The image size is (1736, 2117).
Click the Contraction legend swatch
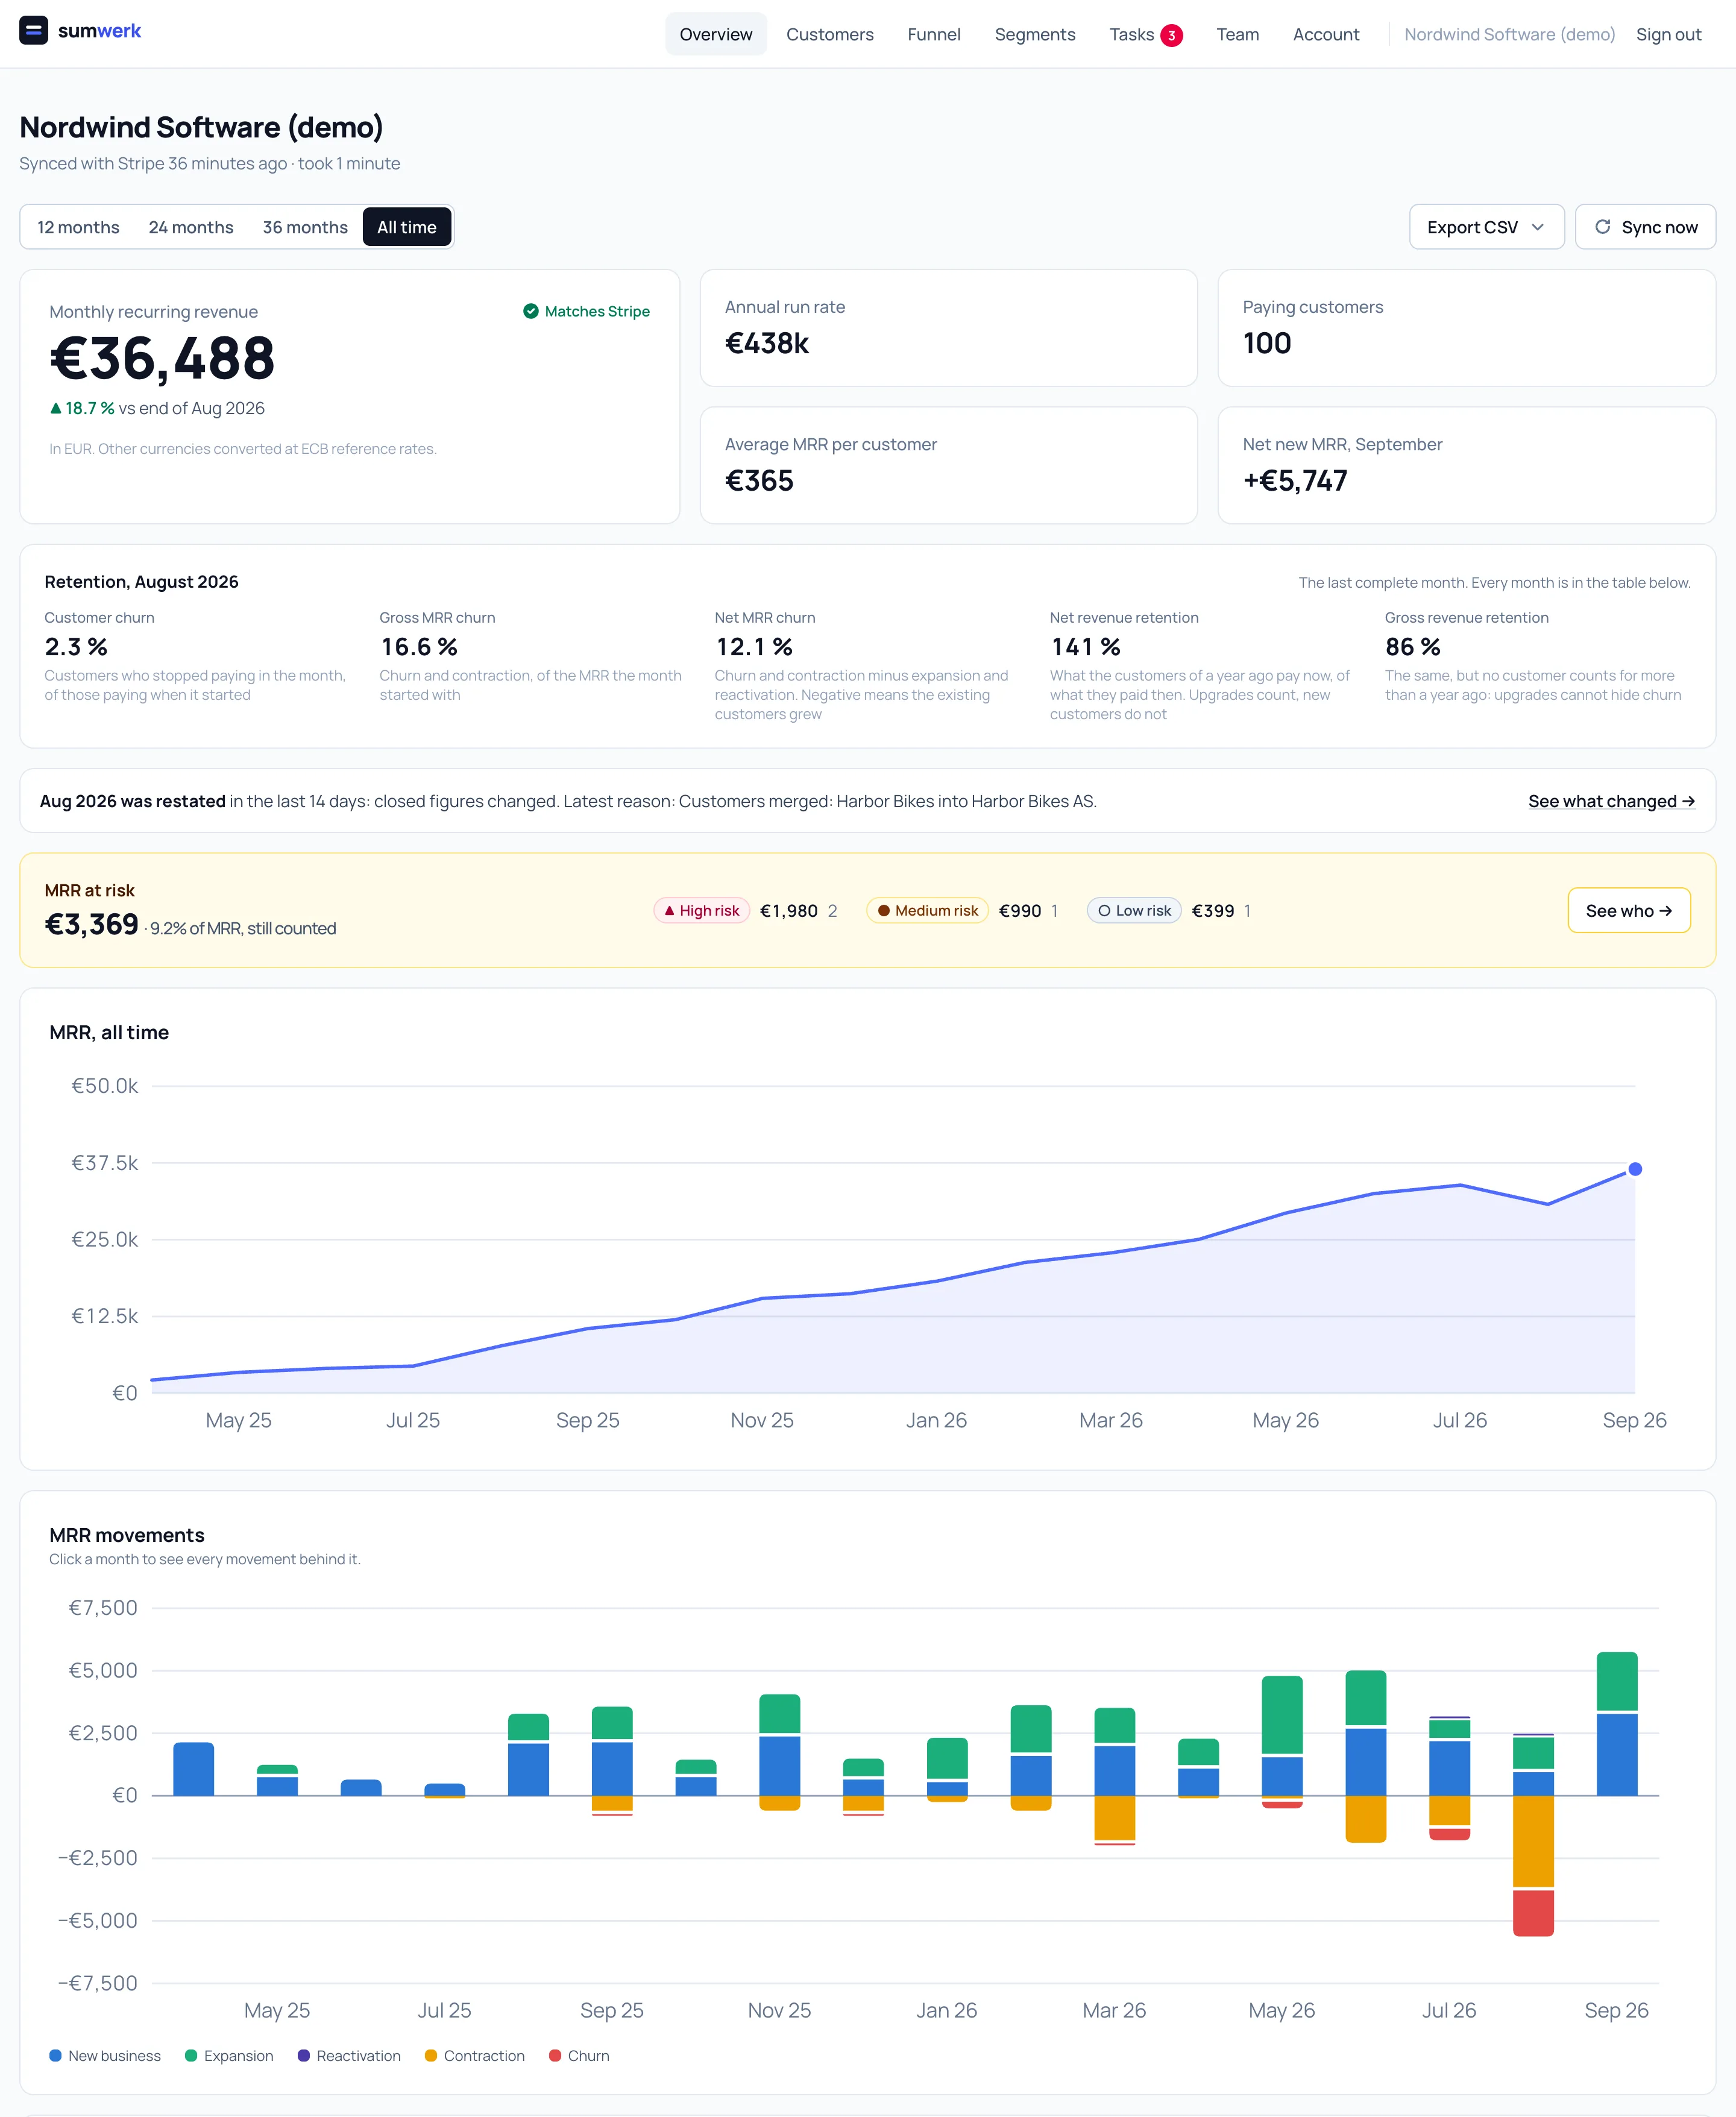coord(431,2055)
